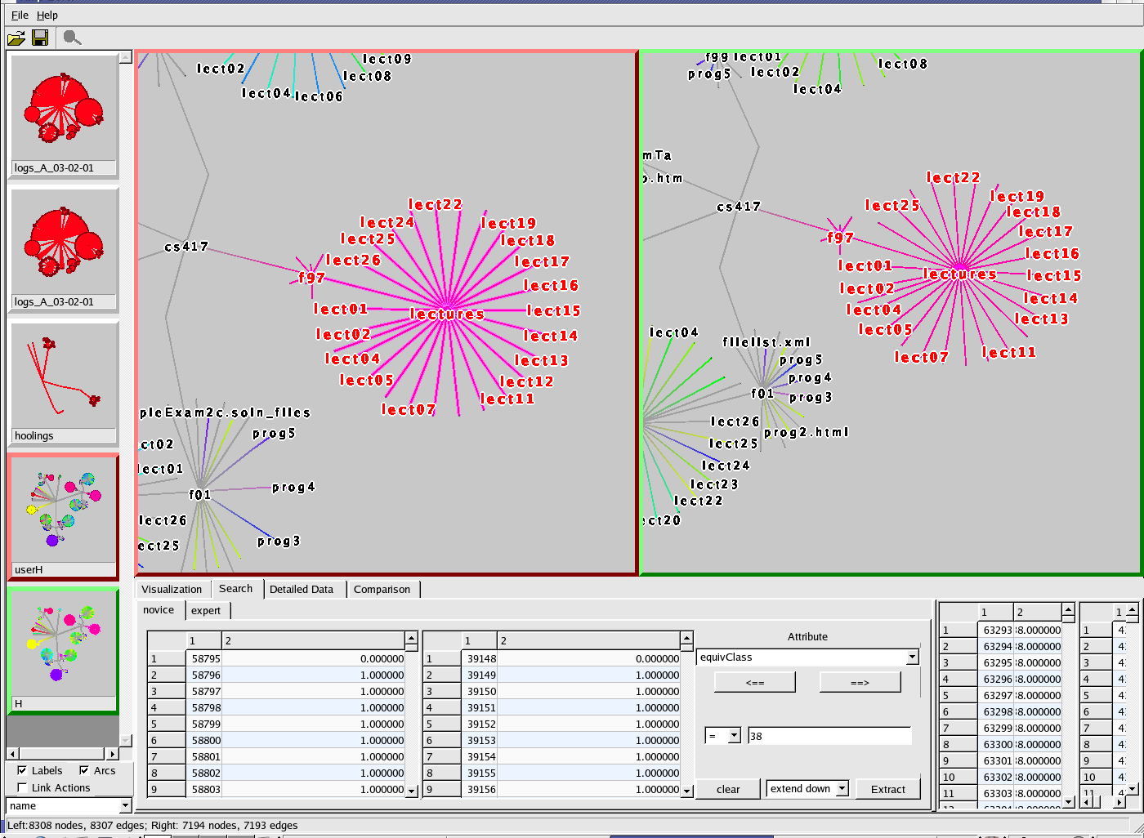Open the name dropdown at bottom left
Viewport: 1144px width, 838px height.
pyautogui.click(x=124, y=805)
